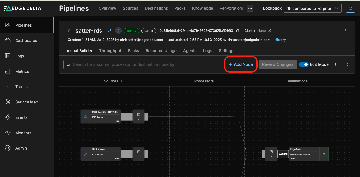
Task: Click the node search input field
Action: [123, 64]
